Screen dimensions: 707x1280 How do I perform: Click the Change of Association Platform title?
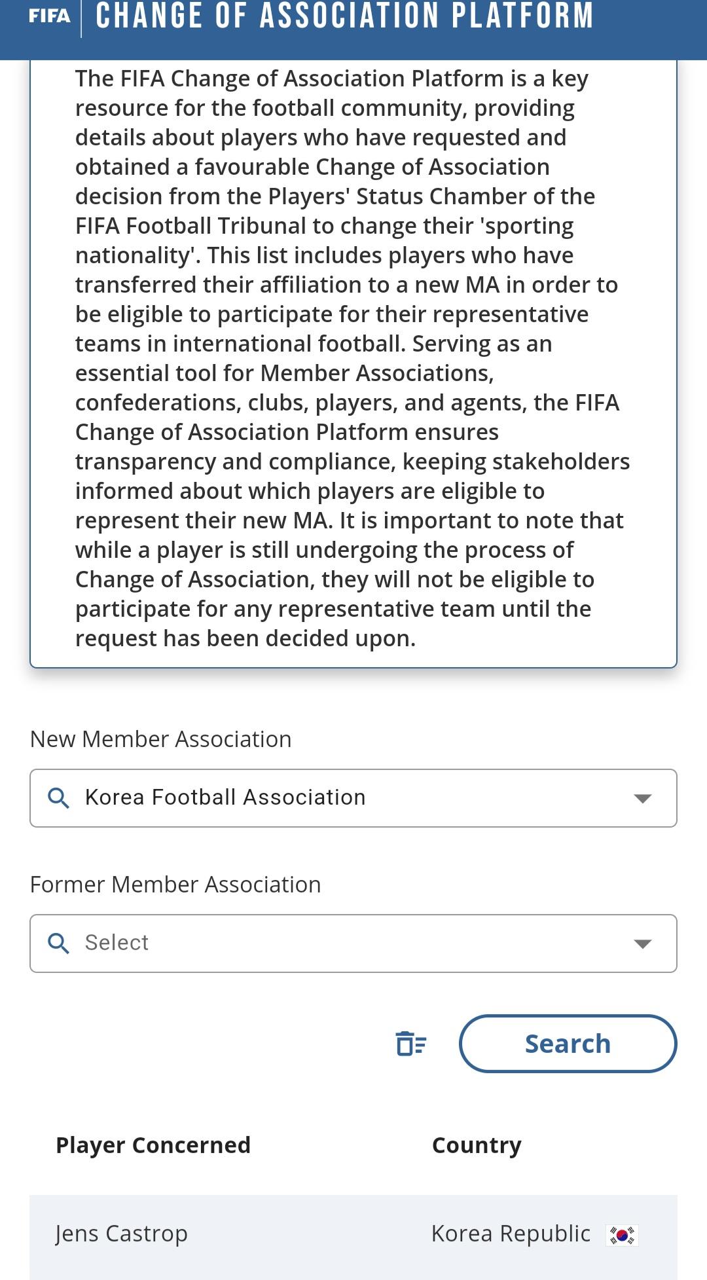pyautogui.click(x=344, y=16)
